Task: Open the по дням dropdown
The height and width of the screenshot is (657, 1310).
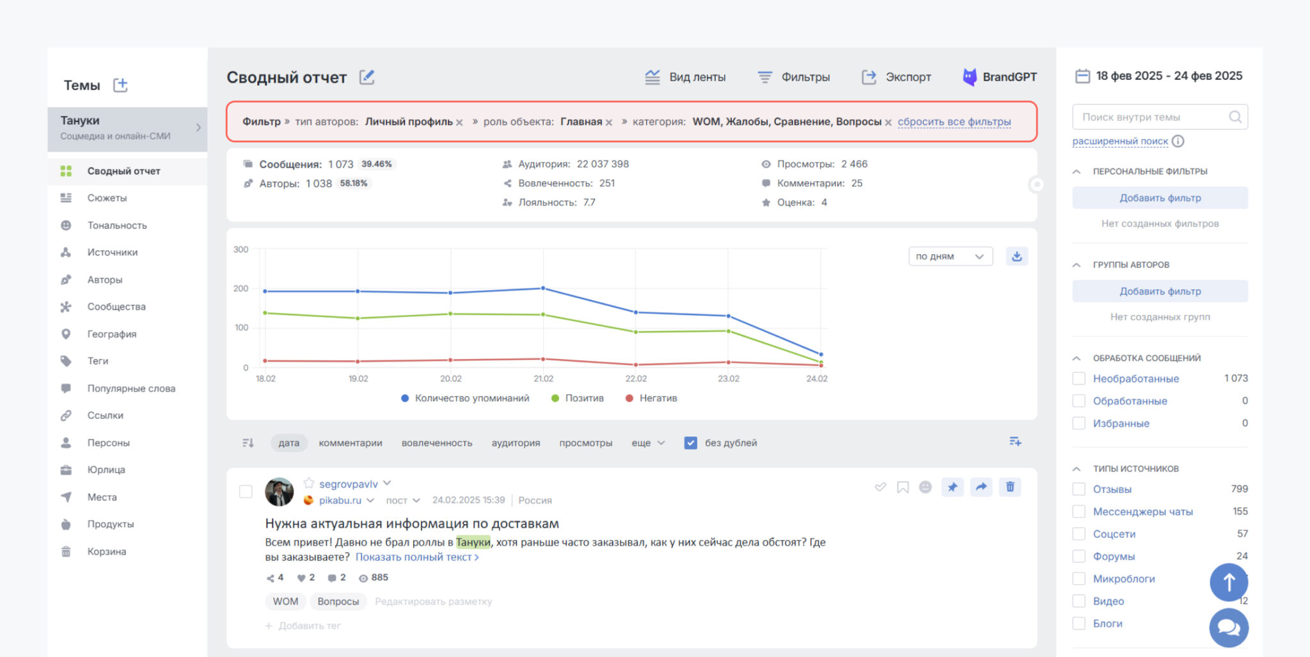Action: click(x=951, y=257)
